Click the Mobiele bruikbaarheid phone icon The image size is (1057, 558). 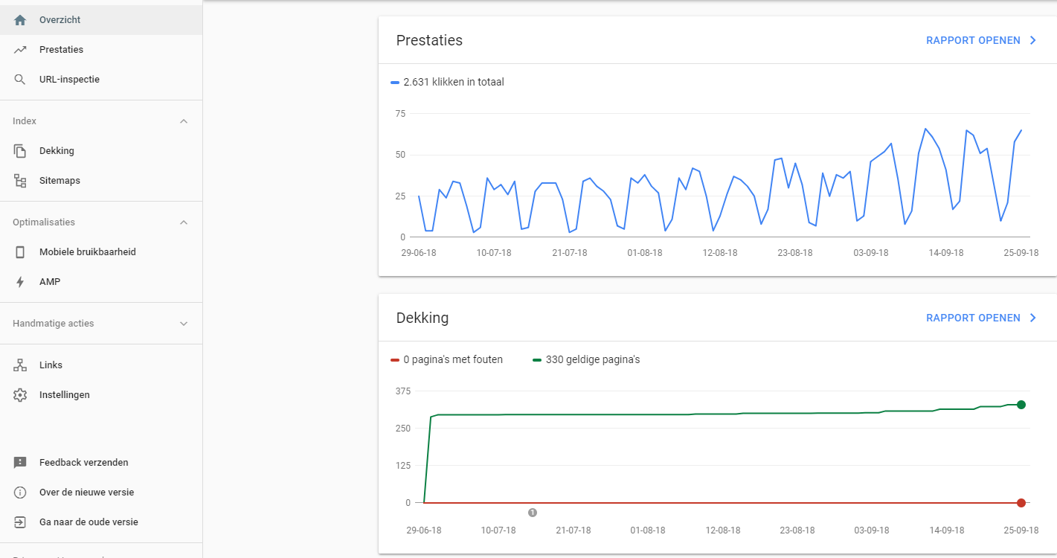[x=20, y=252]
